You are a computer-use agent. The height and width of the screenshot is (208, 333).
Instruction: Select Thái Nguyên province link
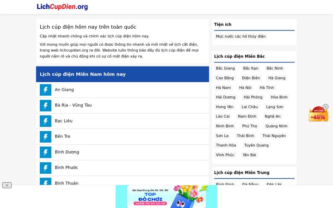274,135
